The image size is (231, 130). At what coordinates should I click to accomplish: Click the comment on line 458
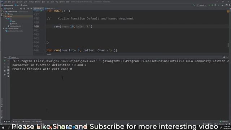click(x=90, y=18)
